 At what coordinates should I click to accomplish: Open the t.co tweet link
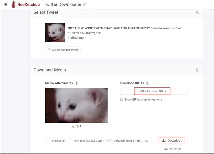point(84,33)
